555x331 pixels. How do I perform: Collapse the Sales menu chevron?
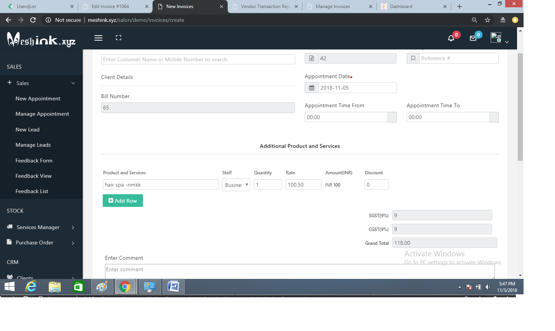pyautogui.click(x=73, y=83)
